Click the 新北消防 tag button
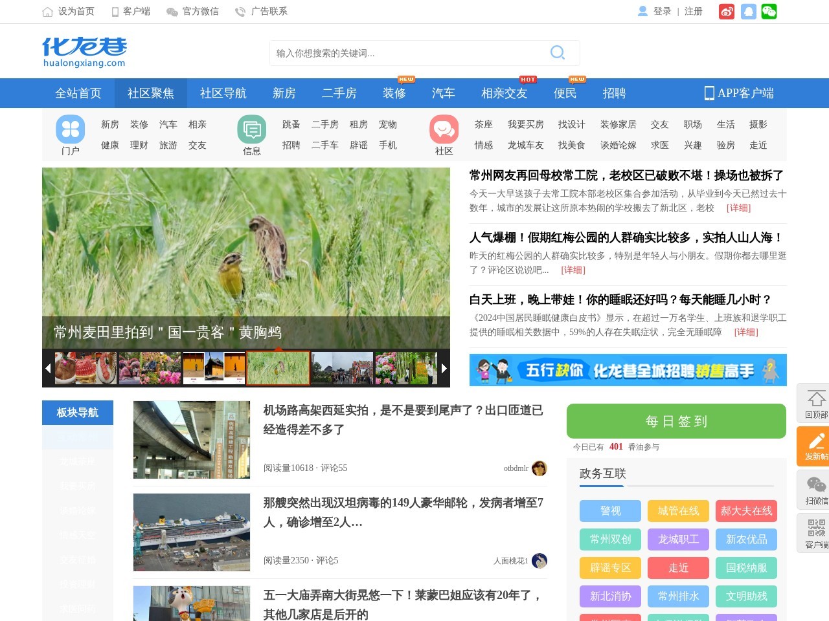This screenshot has height=621, width=829. (610, 596)
